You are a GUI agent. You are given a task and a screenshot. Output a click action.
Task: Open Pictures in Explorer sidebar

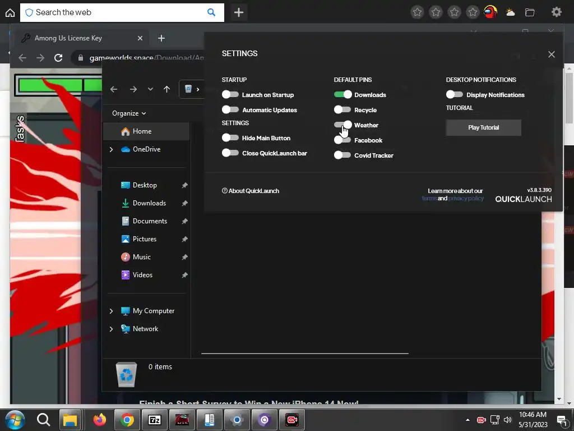coord(144,239)
